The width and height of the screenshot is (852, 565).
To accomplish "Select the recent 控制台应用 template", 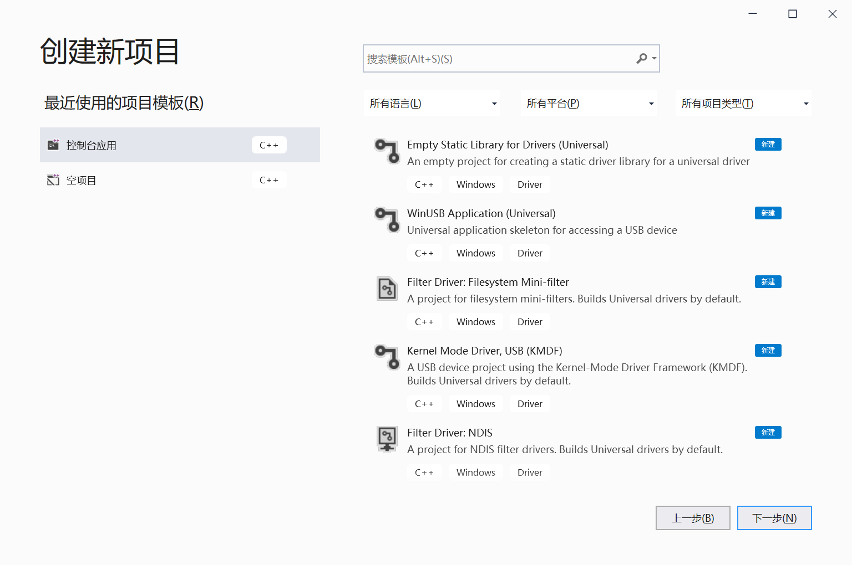I will coord(180,145).
